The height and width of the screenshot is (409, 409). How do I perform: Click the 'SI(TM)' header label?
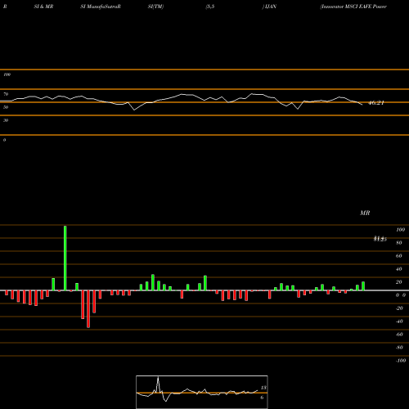(x=155, y=7)
